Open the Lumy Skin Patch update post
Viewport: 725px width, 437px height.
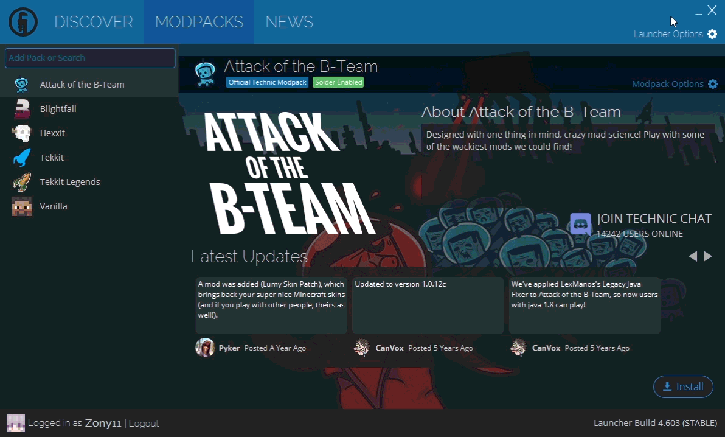pos(271,305)
